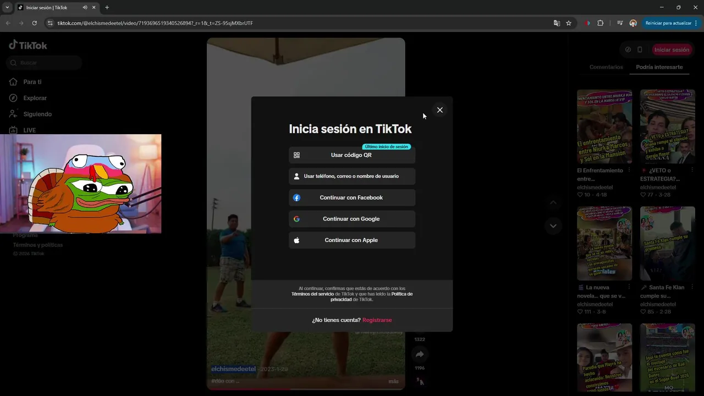
Task: Open the 'Para ti' feed
Action: [x=32, y=82]
